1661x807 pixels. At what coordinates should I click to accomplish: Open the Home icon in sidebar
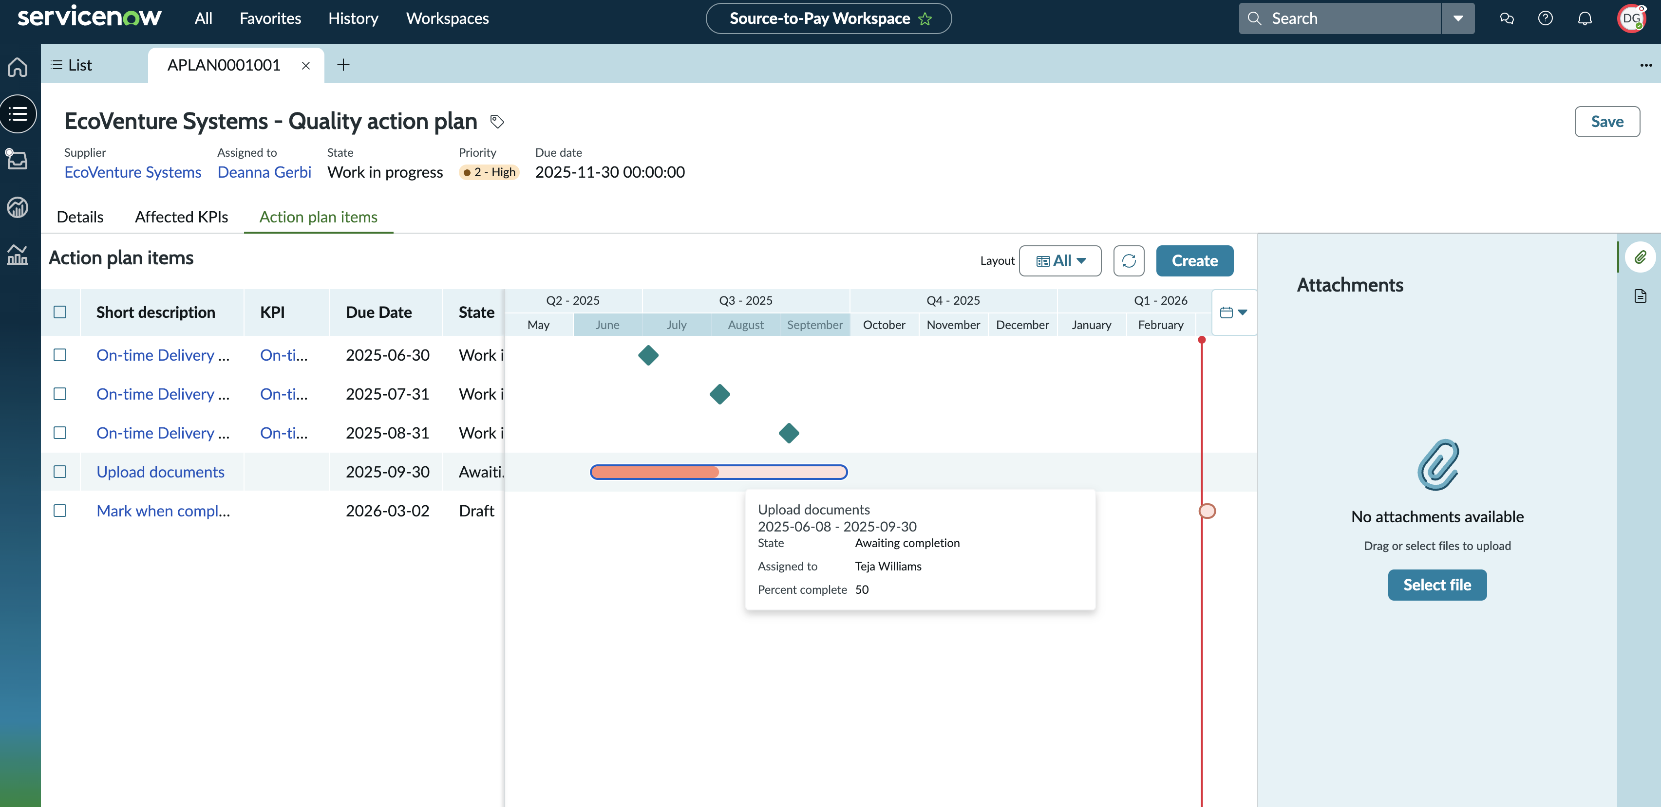pos(18,67)
